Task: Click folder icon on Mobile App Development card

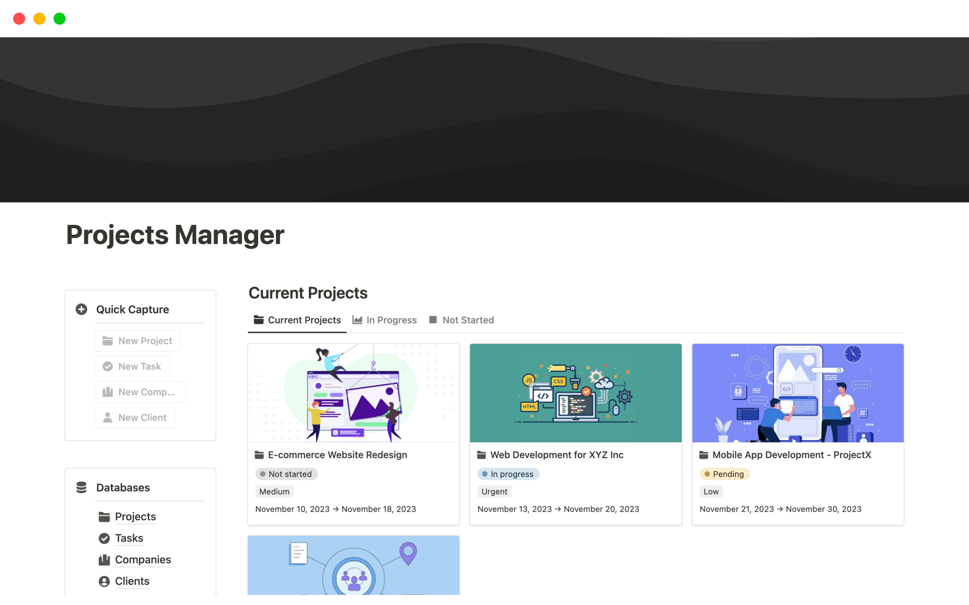Action: tap(704, 455)
